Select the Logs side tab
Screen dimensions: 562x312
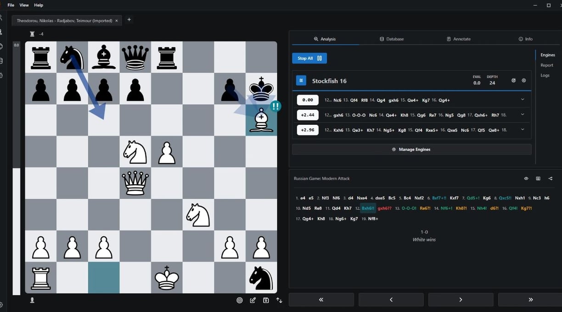coord(545,75)
